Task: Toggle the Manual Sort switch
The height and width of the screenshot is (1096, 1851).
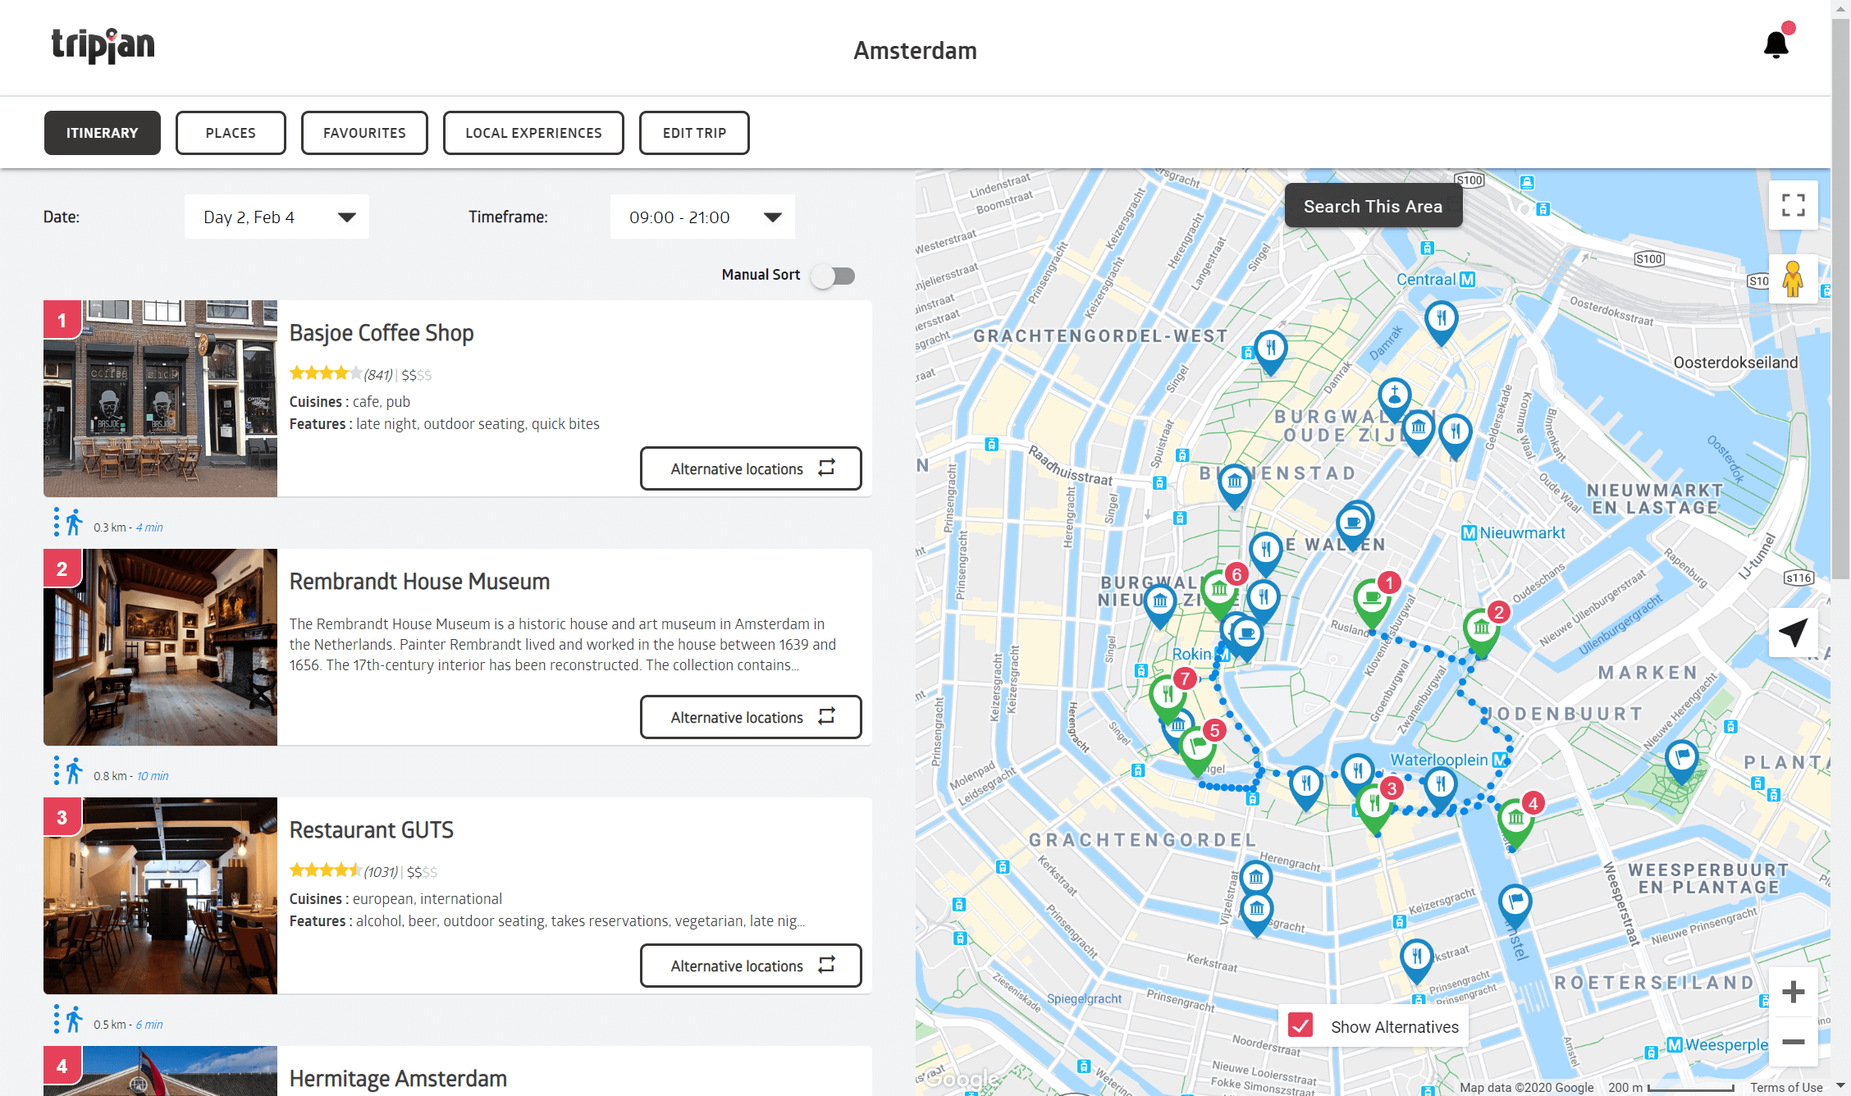Action: [834, 276]
